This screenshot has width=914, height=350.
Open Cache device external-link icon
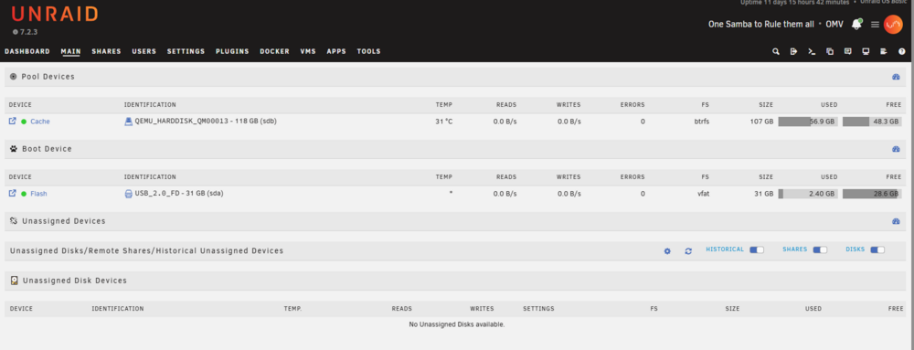pyautogui.click(x=12, y=122)
